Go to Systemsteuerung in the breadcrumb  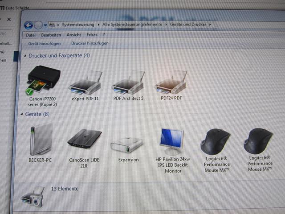click(x=78, y=25)
